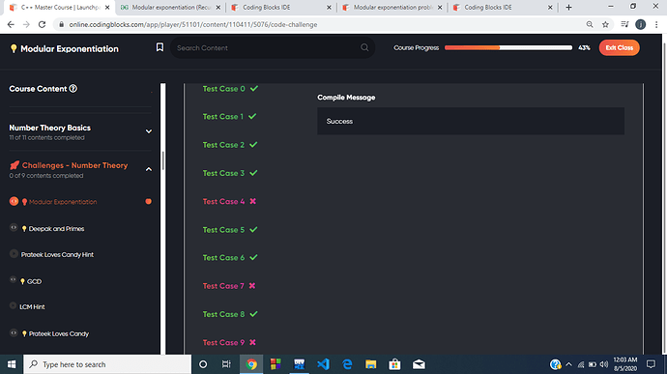
Task: Toggle the eye icon next to GCD
Action: pos(13,280)
